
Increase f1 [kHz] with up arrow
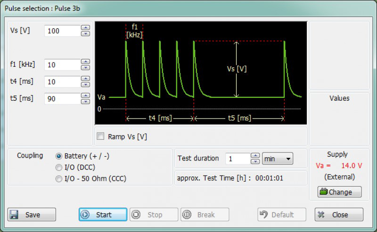[86, 62]
